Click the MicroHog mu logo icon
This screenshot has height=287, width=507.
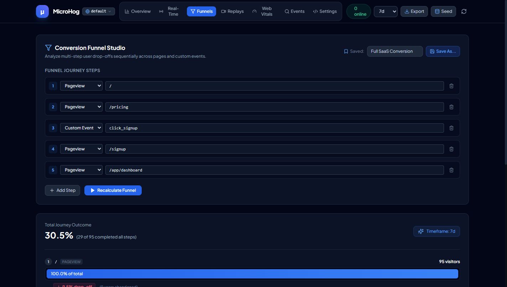click(x=42, y=11)
